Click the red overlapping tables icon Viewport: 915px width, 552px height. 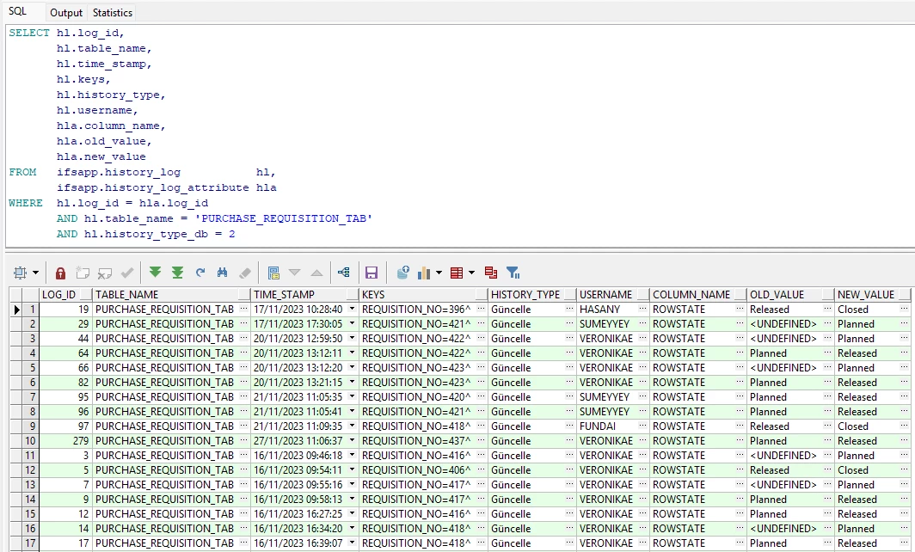[491, 273]
